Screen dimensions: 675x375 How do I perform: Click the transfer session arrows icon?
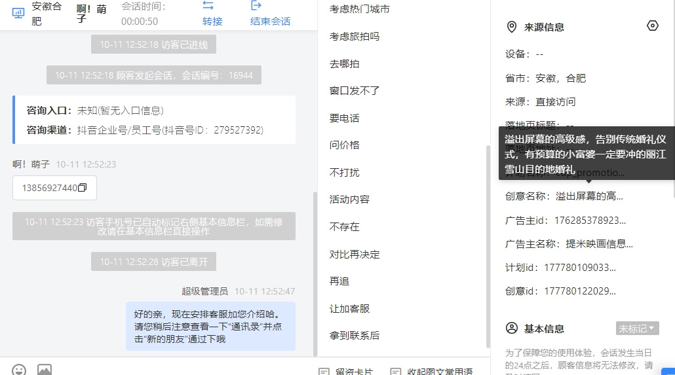(x=208, y=5)
